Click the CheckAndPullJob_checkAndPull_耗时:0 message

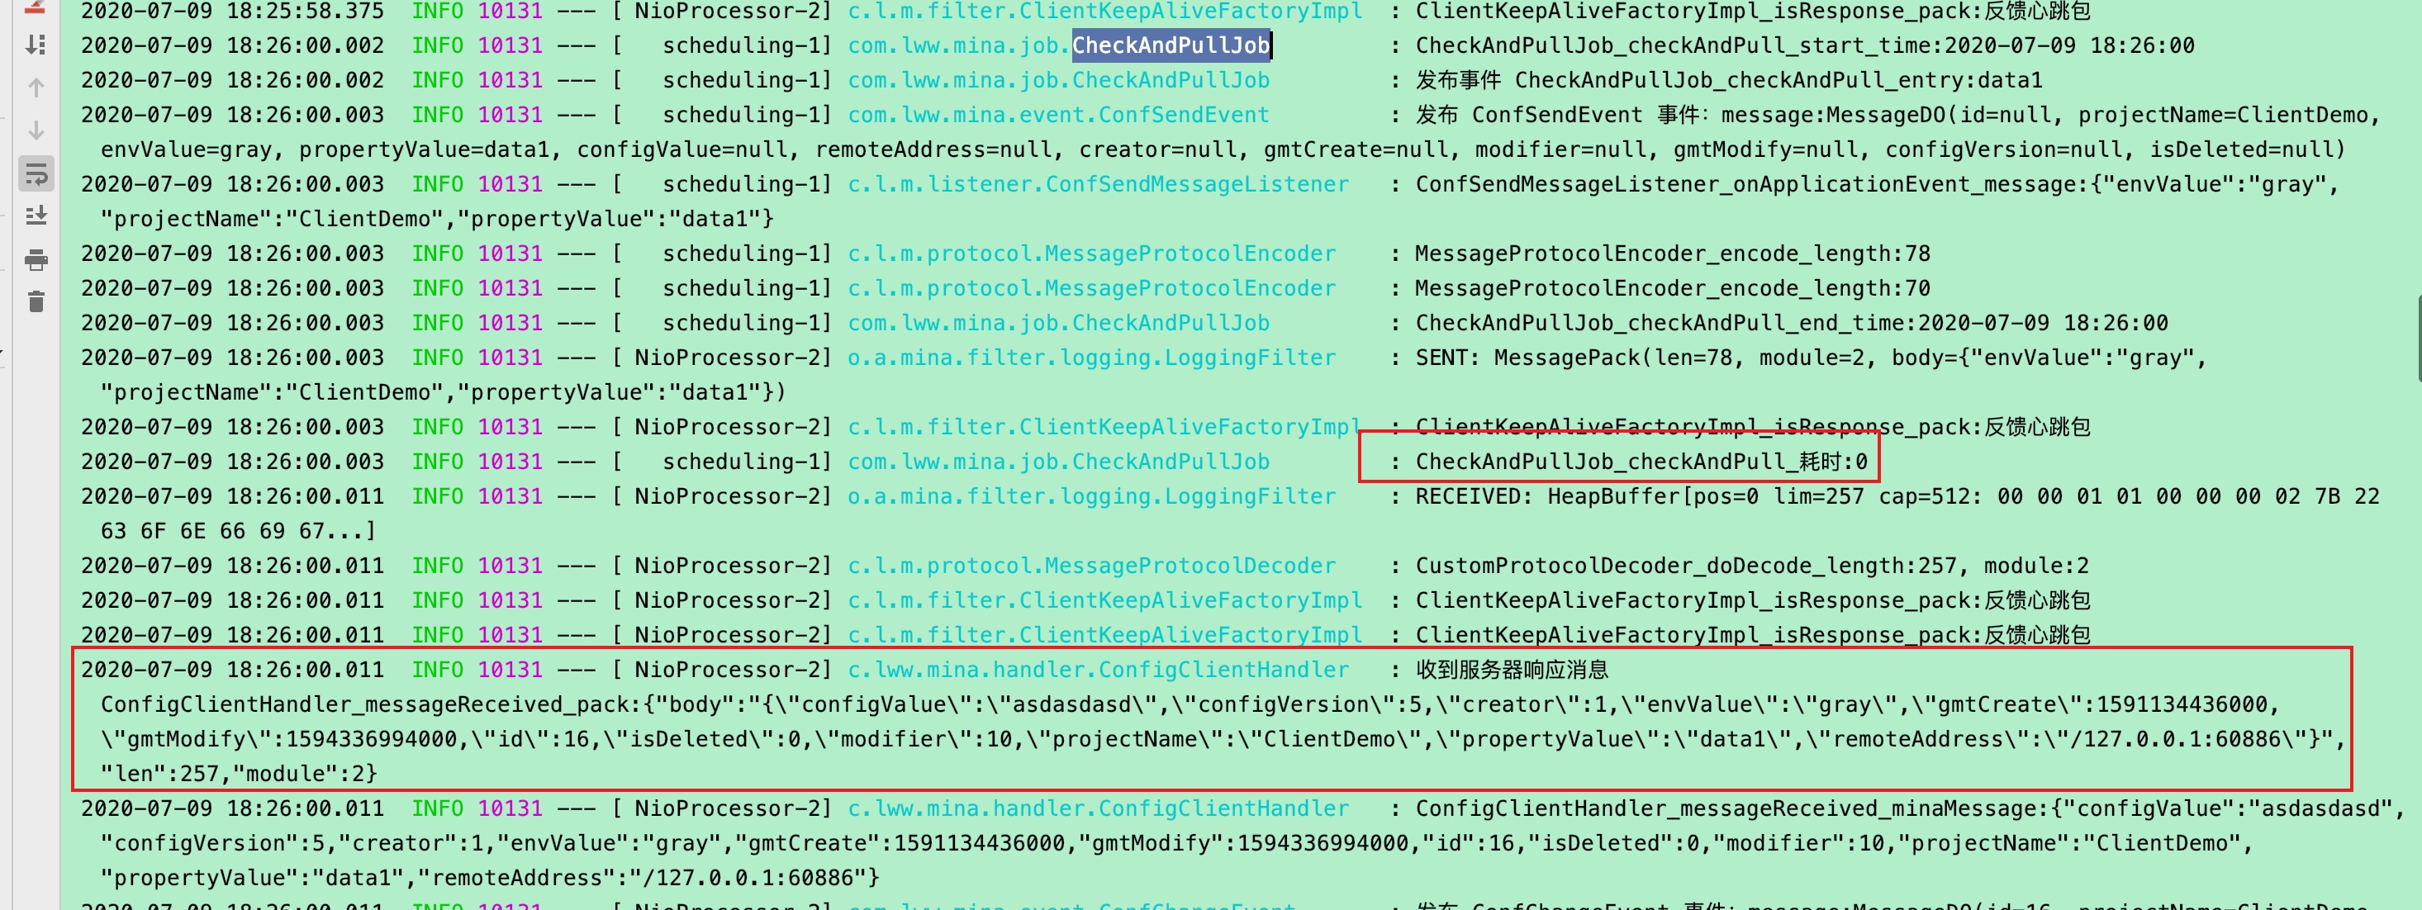click(x=1641, y=462)
